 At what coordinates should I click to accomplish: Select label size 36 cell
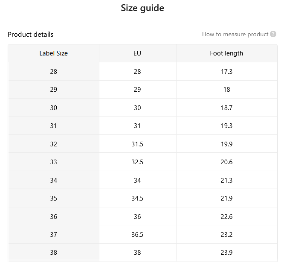54,216
